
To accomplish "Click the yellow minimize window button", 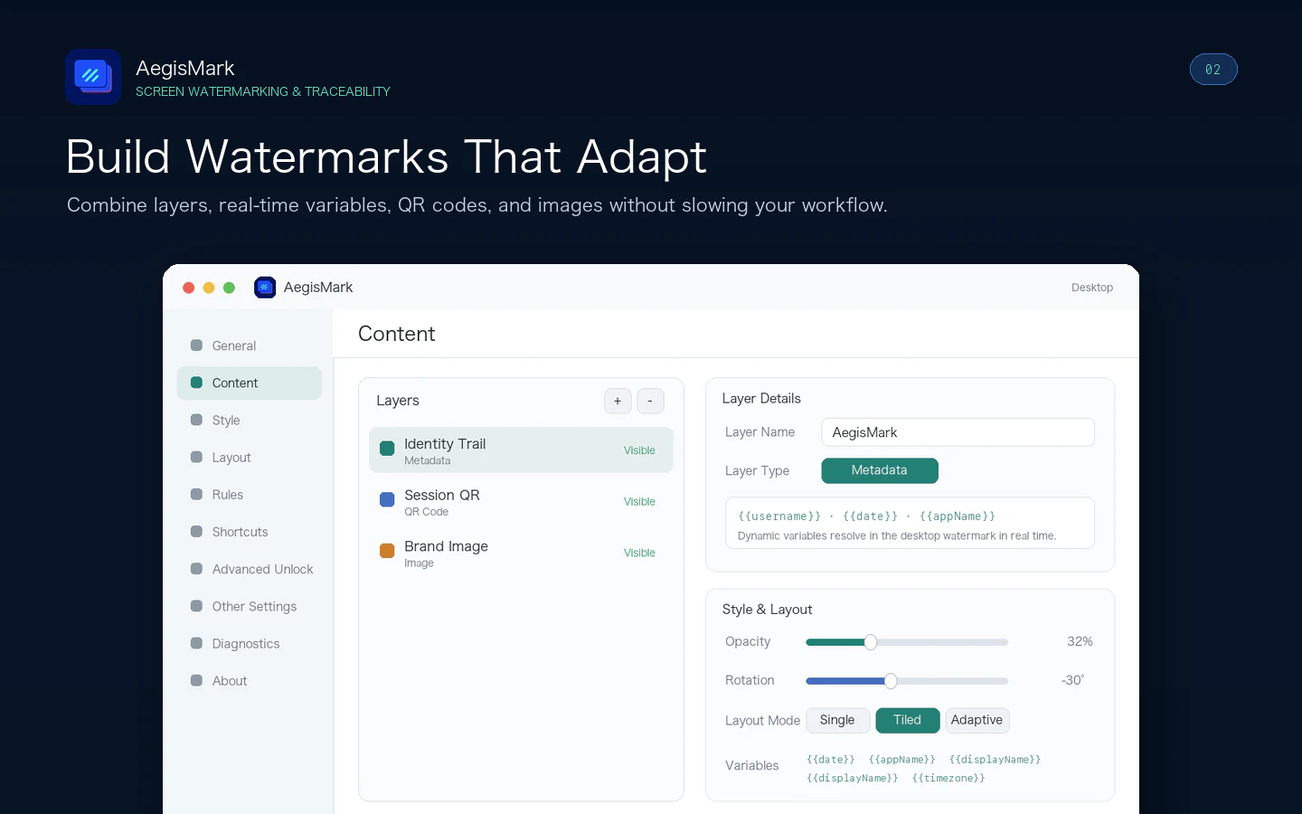I will [x=209, y=288].
